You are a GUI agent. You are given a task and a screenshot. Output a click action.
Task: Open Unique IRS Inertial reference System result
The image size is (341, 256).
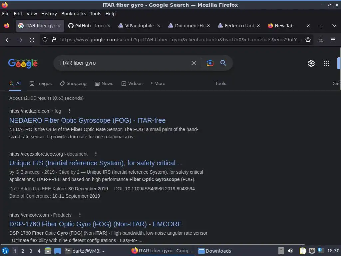96,163
